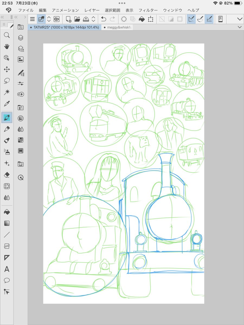Select the Decoration sparkle tool
Image resolution: width=244 pixels, height=325 pixels.
coord(7,163)
